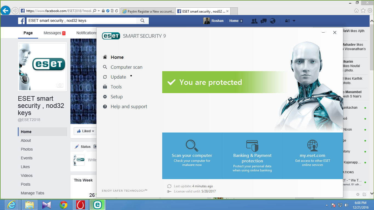Click the house icon beside Home in ESET
This screenshot has height=210, width=374.
tap(105, 57)
